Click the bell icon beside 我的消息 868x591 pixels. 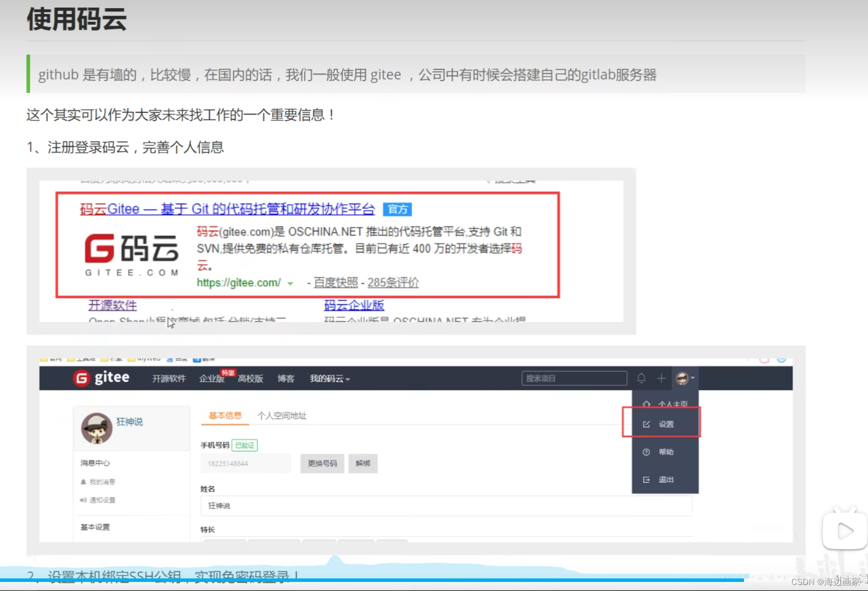point(83,482)
